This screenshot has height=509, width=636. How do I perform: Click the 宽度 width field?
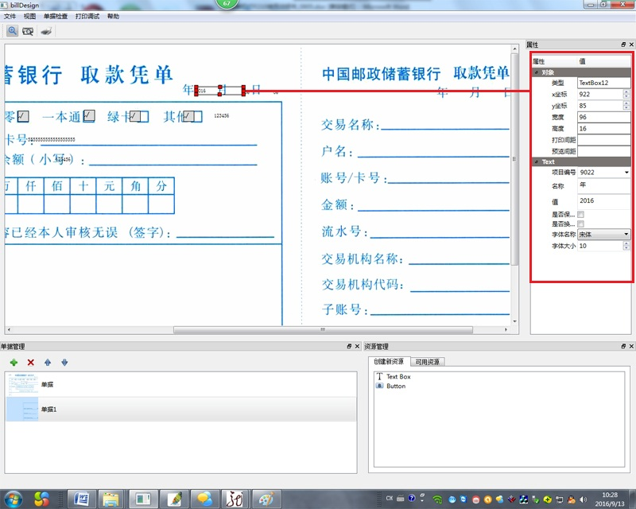(604, 117)
